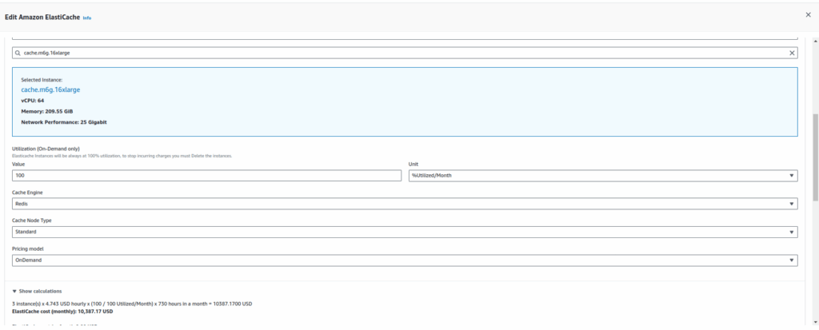Image resolution: width=819 pixels, height=330 pixels.
Task: Click the vertical scrollbar thumb
Action: [815, 157]
